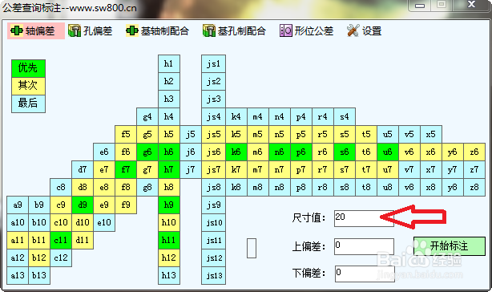The image size is (492, 292).
Task: Click the yellow 其次 legend swatch
Action: tap(28, 86)
